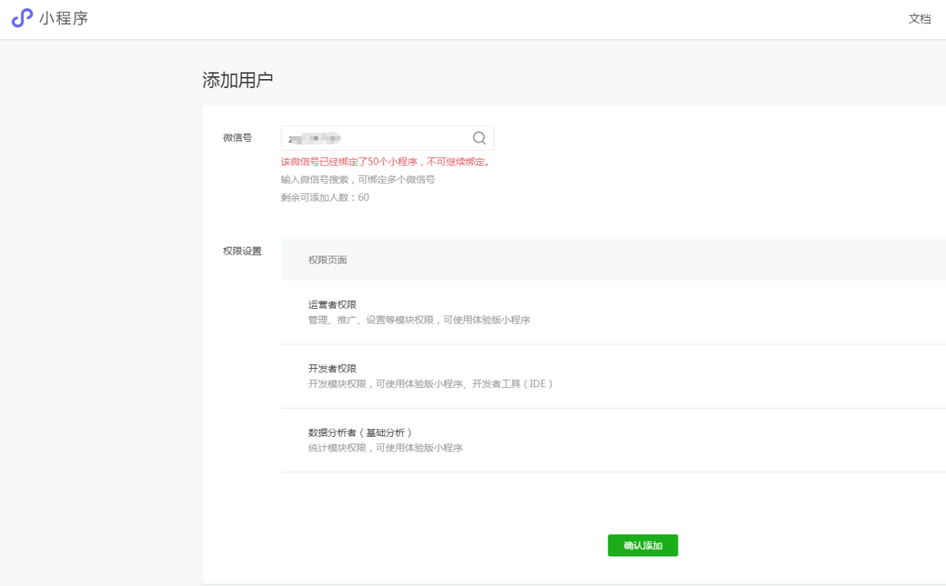Screen dimensions: 946x586
Task: Click the 添加用户 page title
Action: [236, 78]
